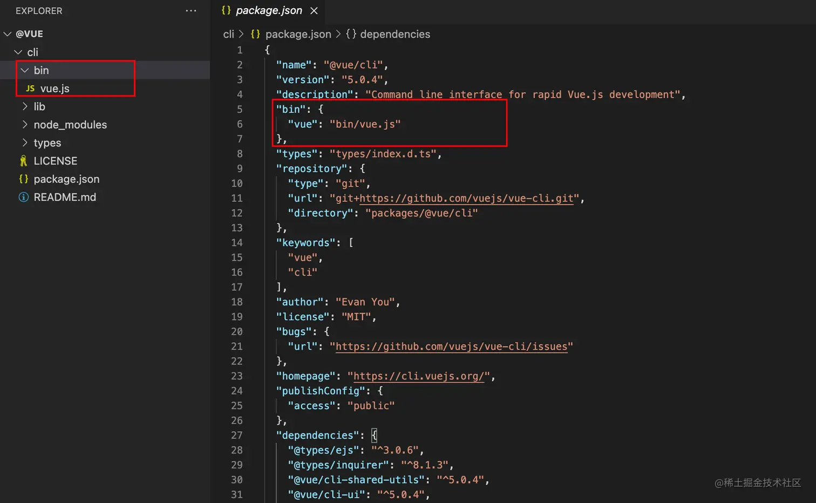This screenshot has width=816, height=503.
Task: Click the braces icon beside package.json in the tree
Action: click(23, 179)
